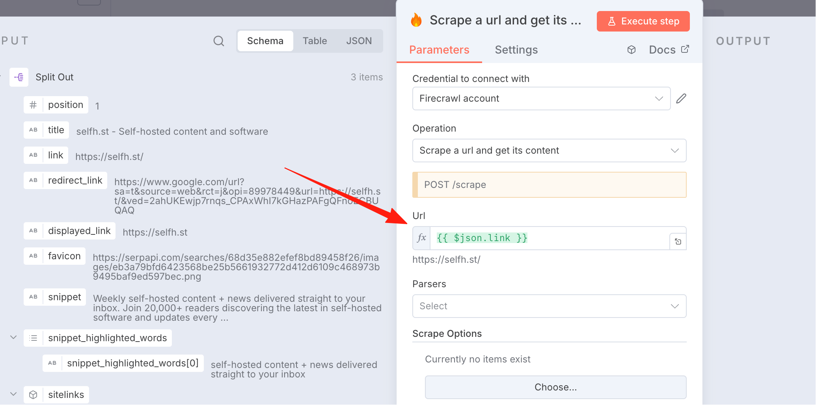Screen dimensions: 816x405
Task: Open the Parsers Select dropdown
Action: click(549, 306)
